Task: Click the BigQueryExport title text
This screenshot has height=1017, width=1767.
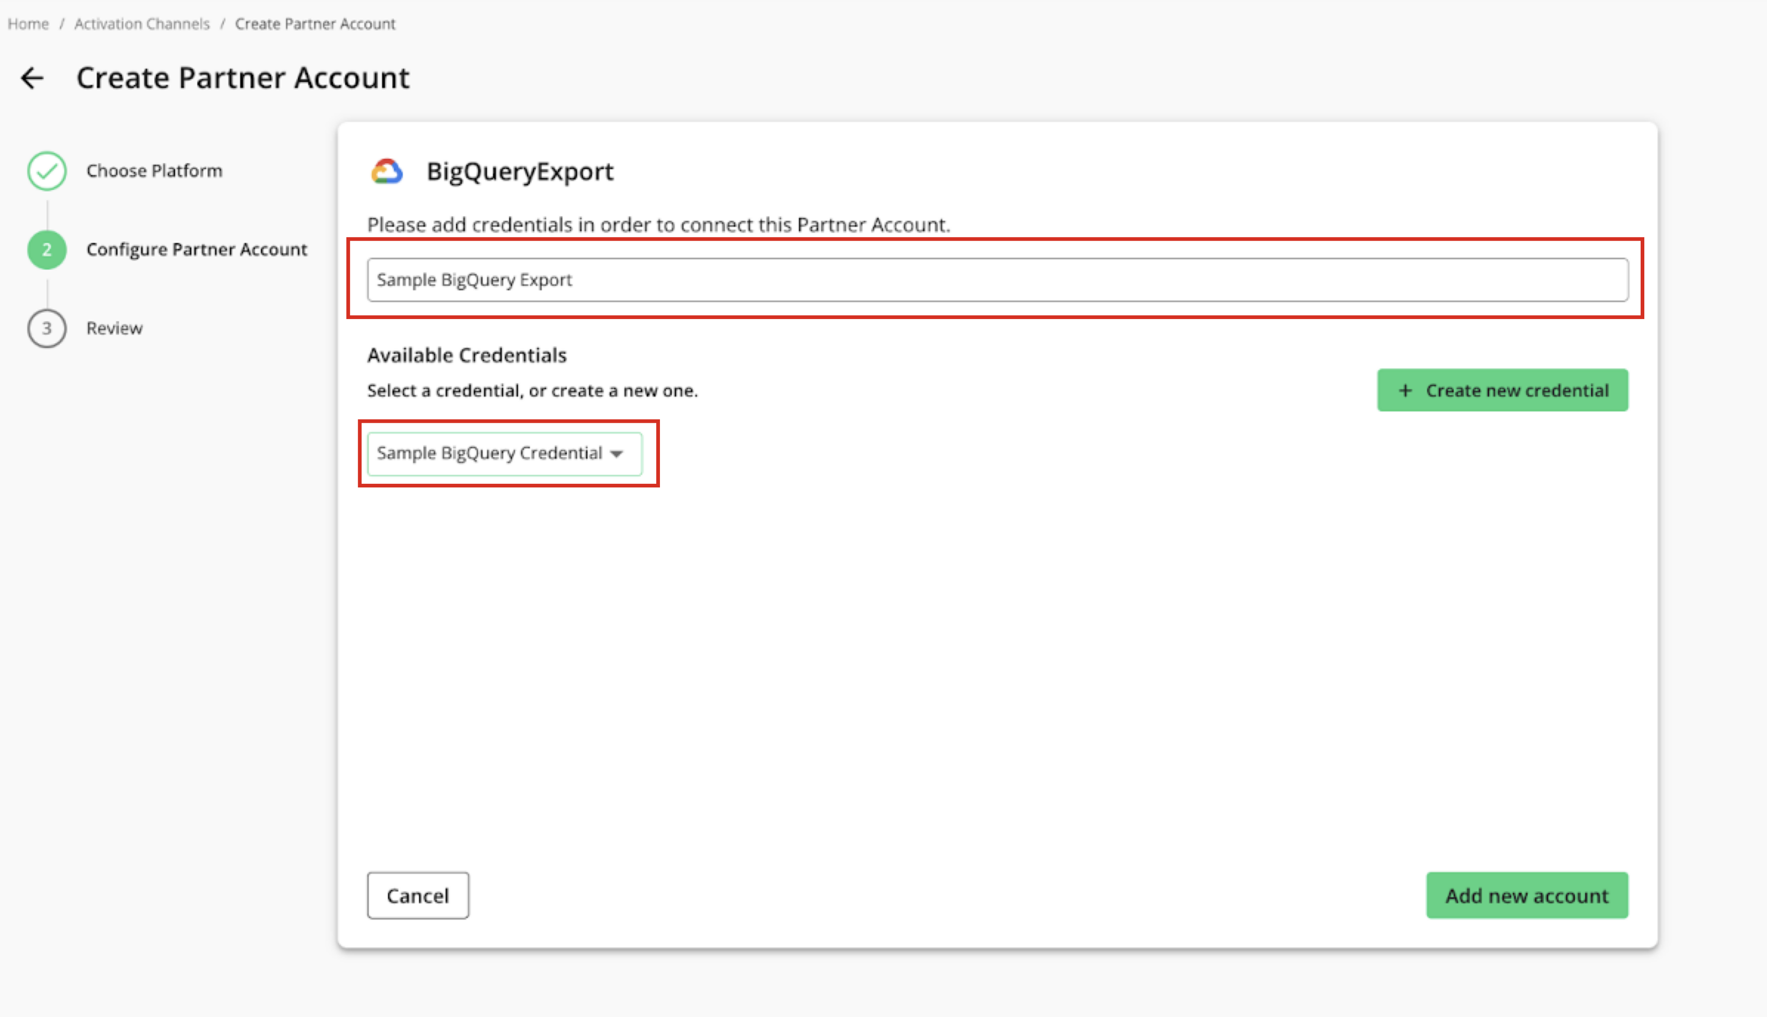Action: (520, 171)
